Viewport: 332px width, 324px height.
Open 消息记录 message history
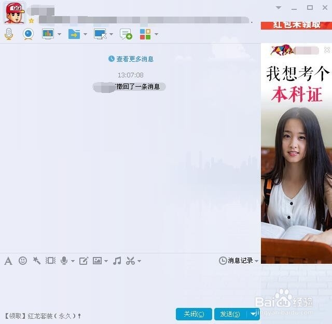pyautogui.click(x=236, y=261)
